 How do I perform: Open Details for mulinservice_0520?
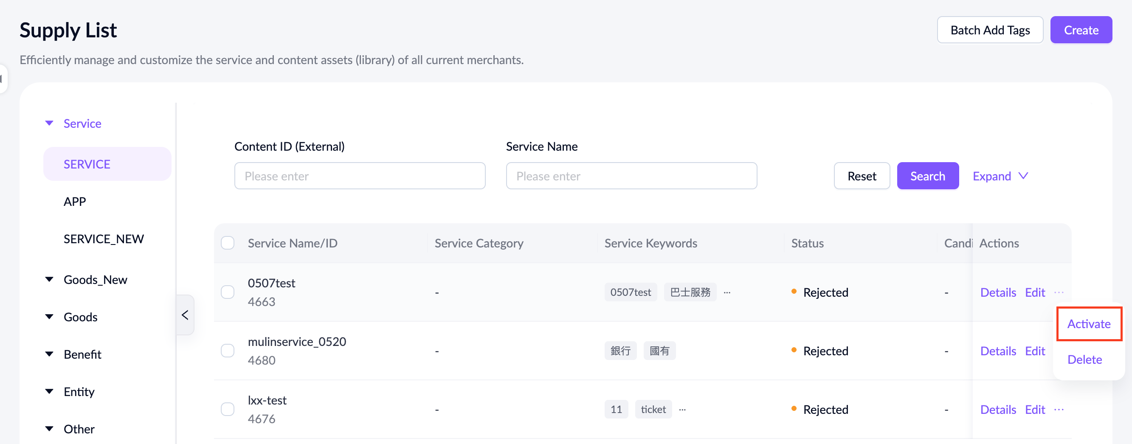997,351
